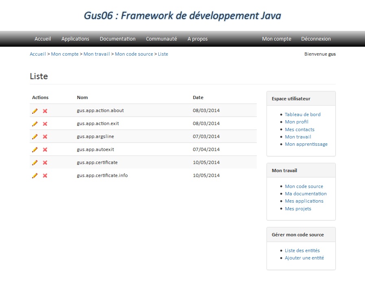Screen dimensions: 365x283
Task: Click pencil icon for gus.app.argsline
Action: point(35,136)
